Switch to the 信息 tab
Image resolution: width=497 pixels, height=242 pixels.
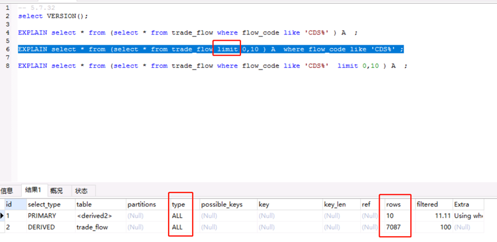pyautogui.click(x=7, y=191)
